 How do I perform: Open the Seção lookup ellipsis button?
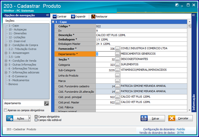pyautogui.click(x=117, y=59)
